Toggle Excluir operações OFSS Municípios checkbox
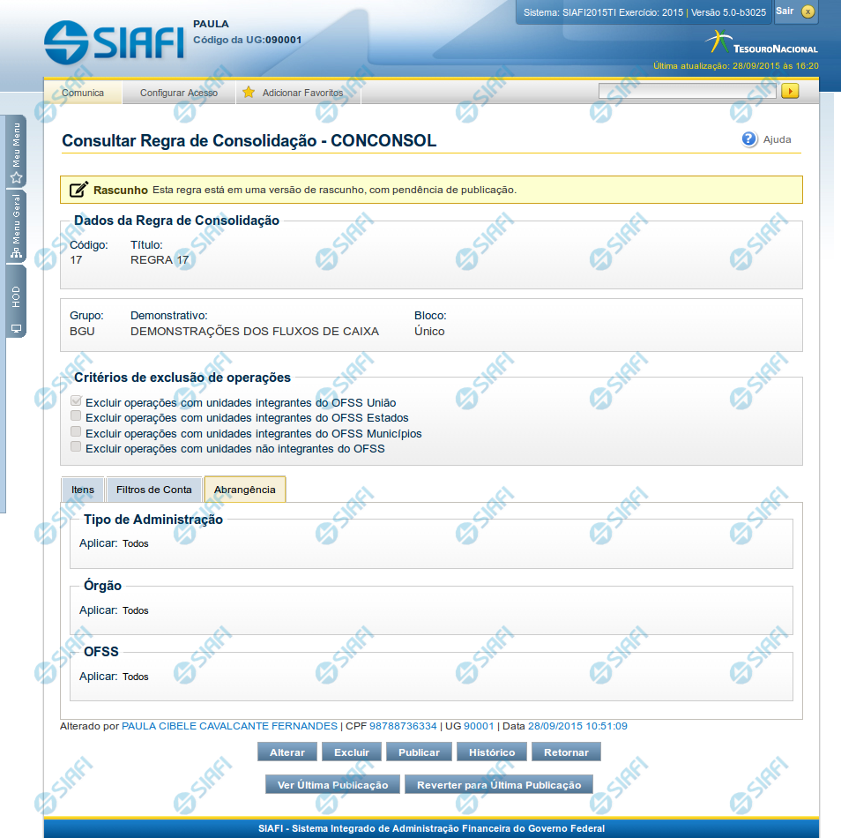This screenshot has width=841, height=838. pos(77,432)
